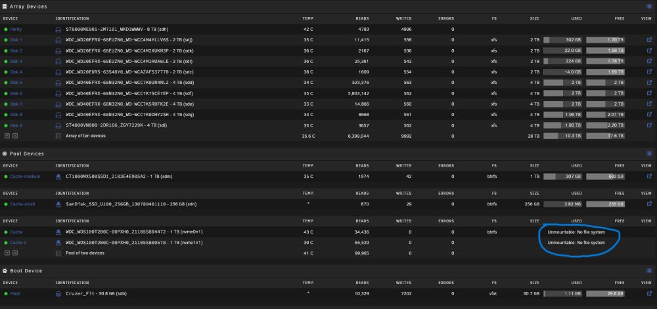
Task: Click the Array of ten devices summary label
Action: [x=85, y=136]
